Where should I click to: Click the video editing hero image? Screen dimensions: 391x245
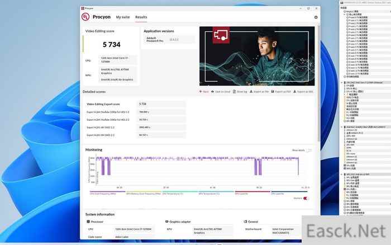click(x=257, y=56)
